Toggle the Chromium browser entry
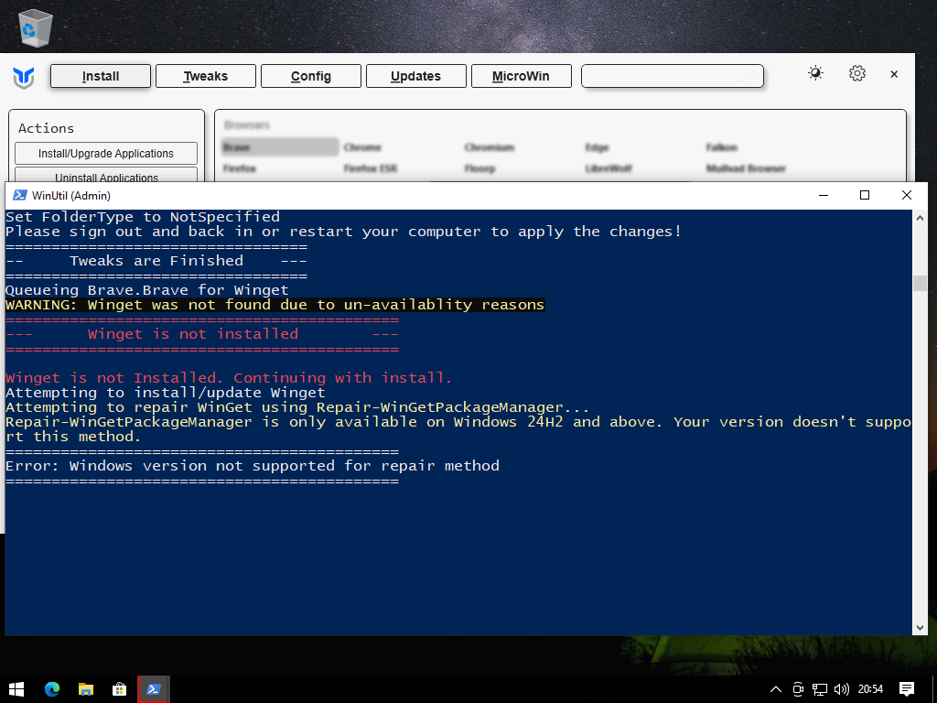Image resolution: width=937 pixels, height=703 pixels. point(489,147)
